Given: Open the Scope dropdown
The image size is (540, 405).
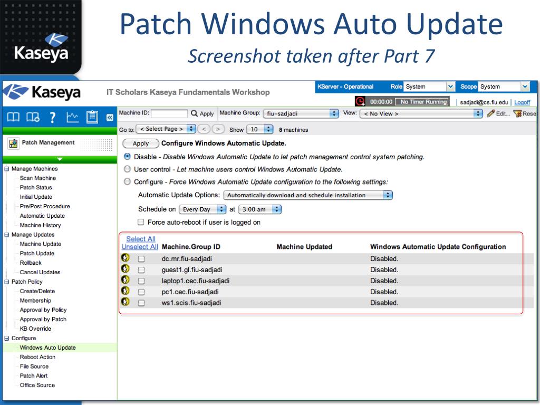Looking at the screenshot, I should point(504,86).
